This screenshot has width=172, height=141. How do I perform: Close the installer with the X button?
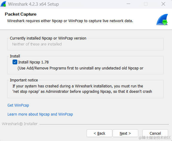pos(163,4)
